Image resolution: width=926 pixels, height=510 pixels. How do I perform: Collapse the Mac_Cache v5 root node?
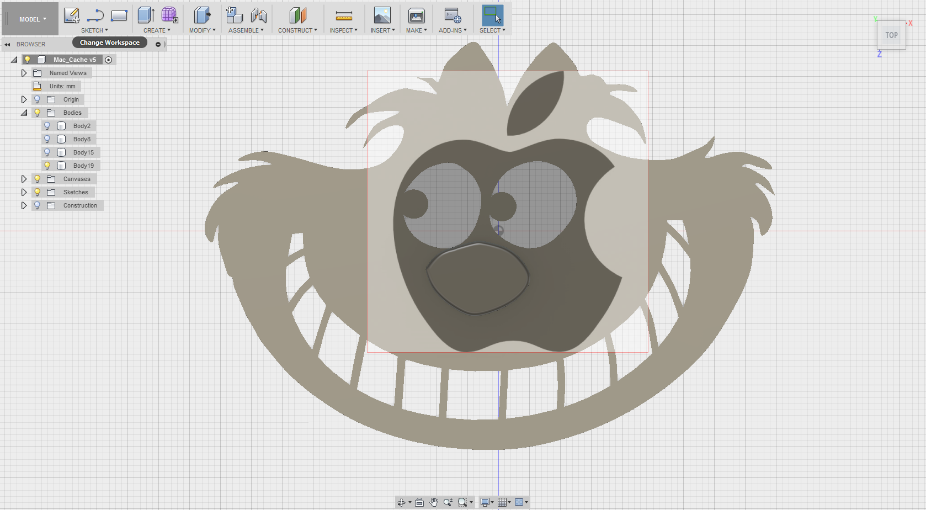[x=14, y=60]
